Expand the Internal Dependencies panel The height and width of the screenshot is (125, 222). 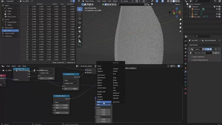coord(200,60)
